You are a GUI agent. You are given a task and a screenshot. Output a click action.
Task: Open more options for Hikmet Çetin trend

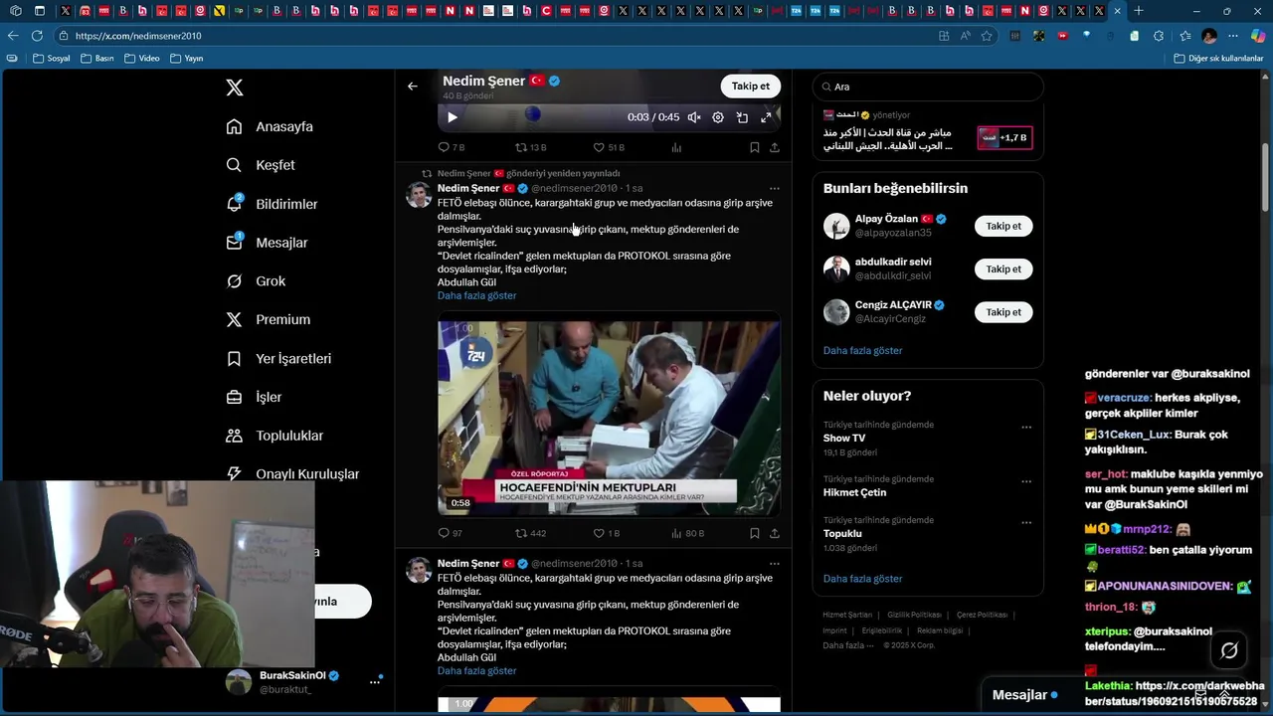click(x=1026, y=481)
